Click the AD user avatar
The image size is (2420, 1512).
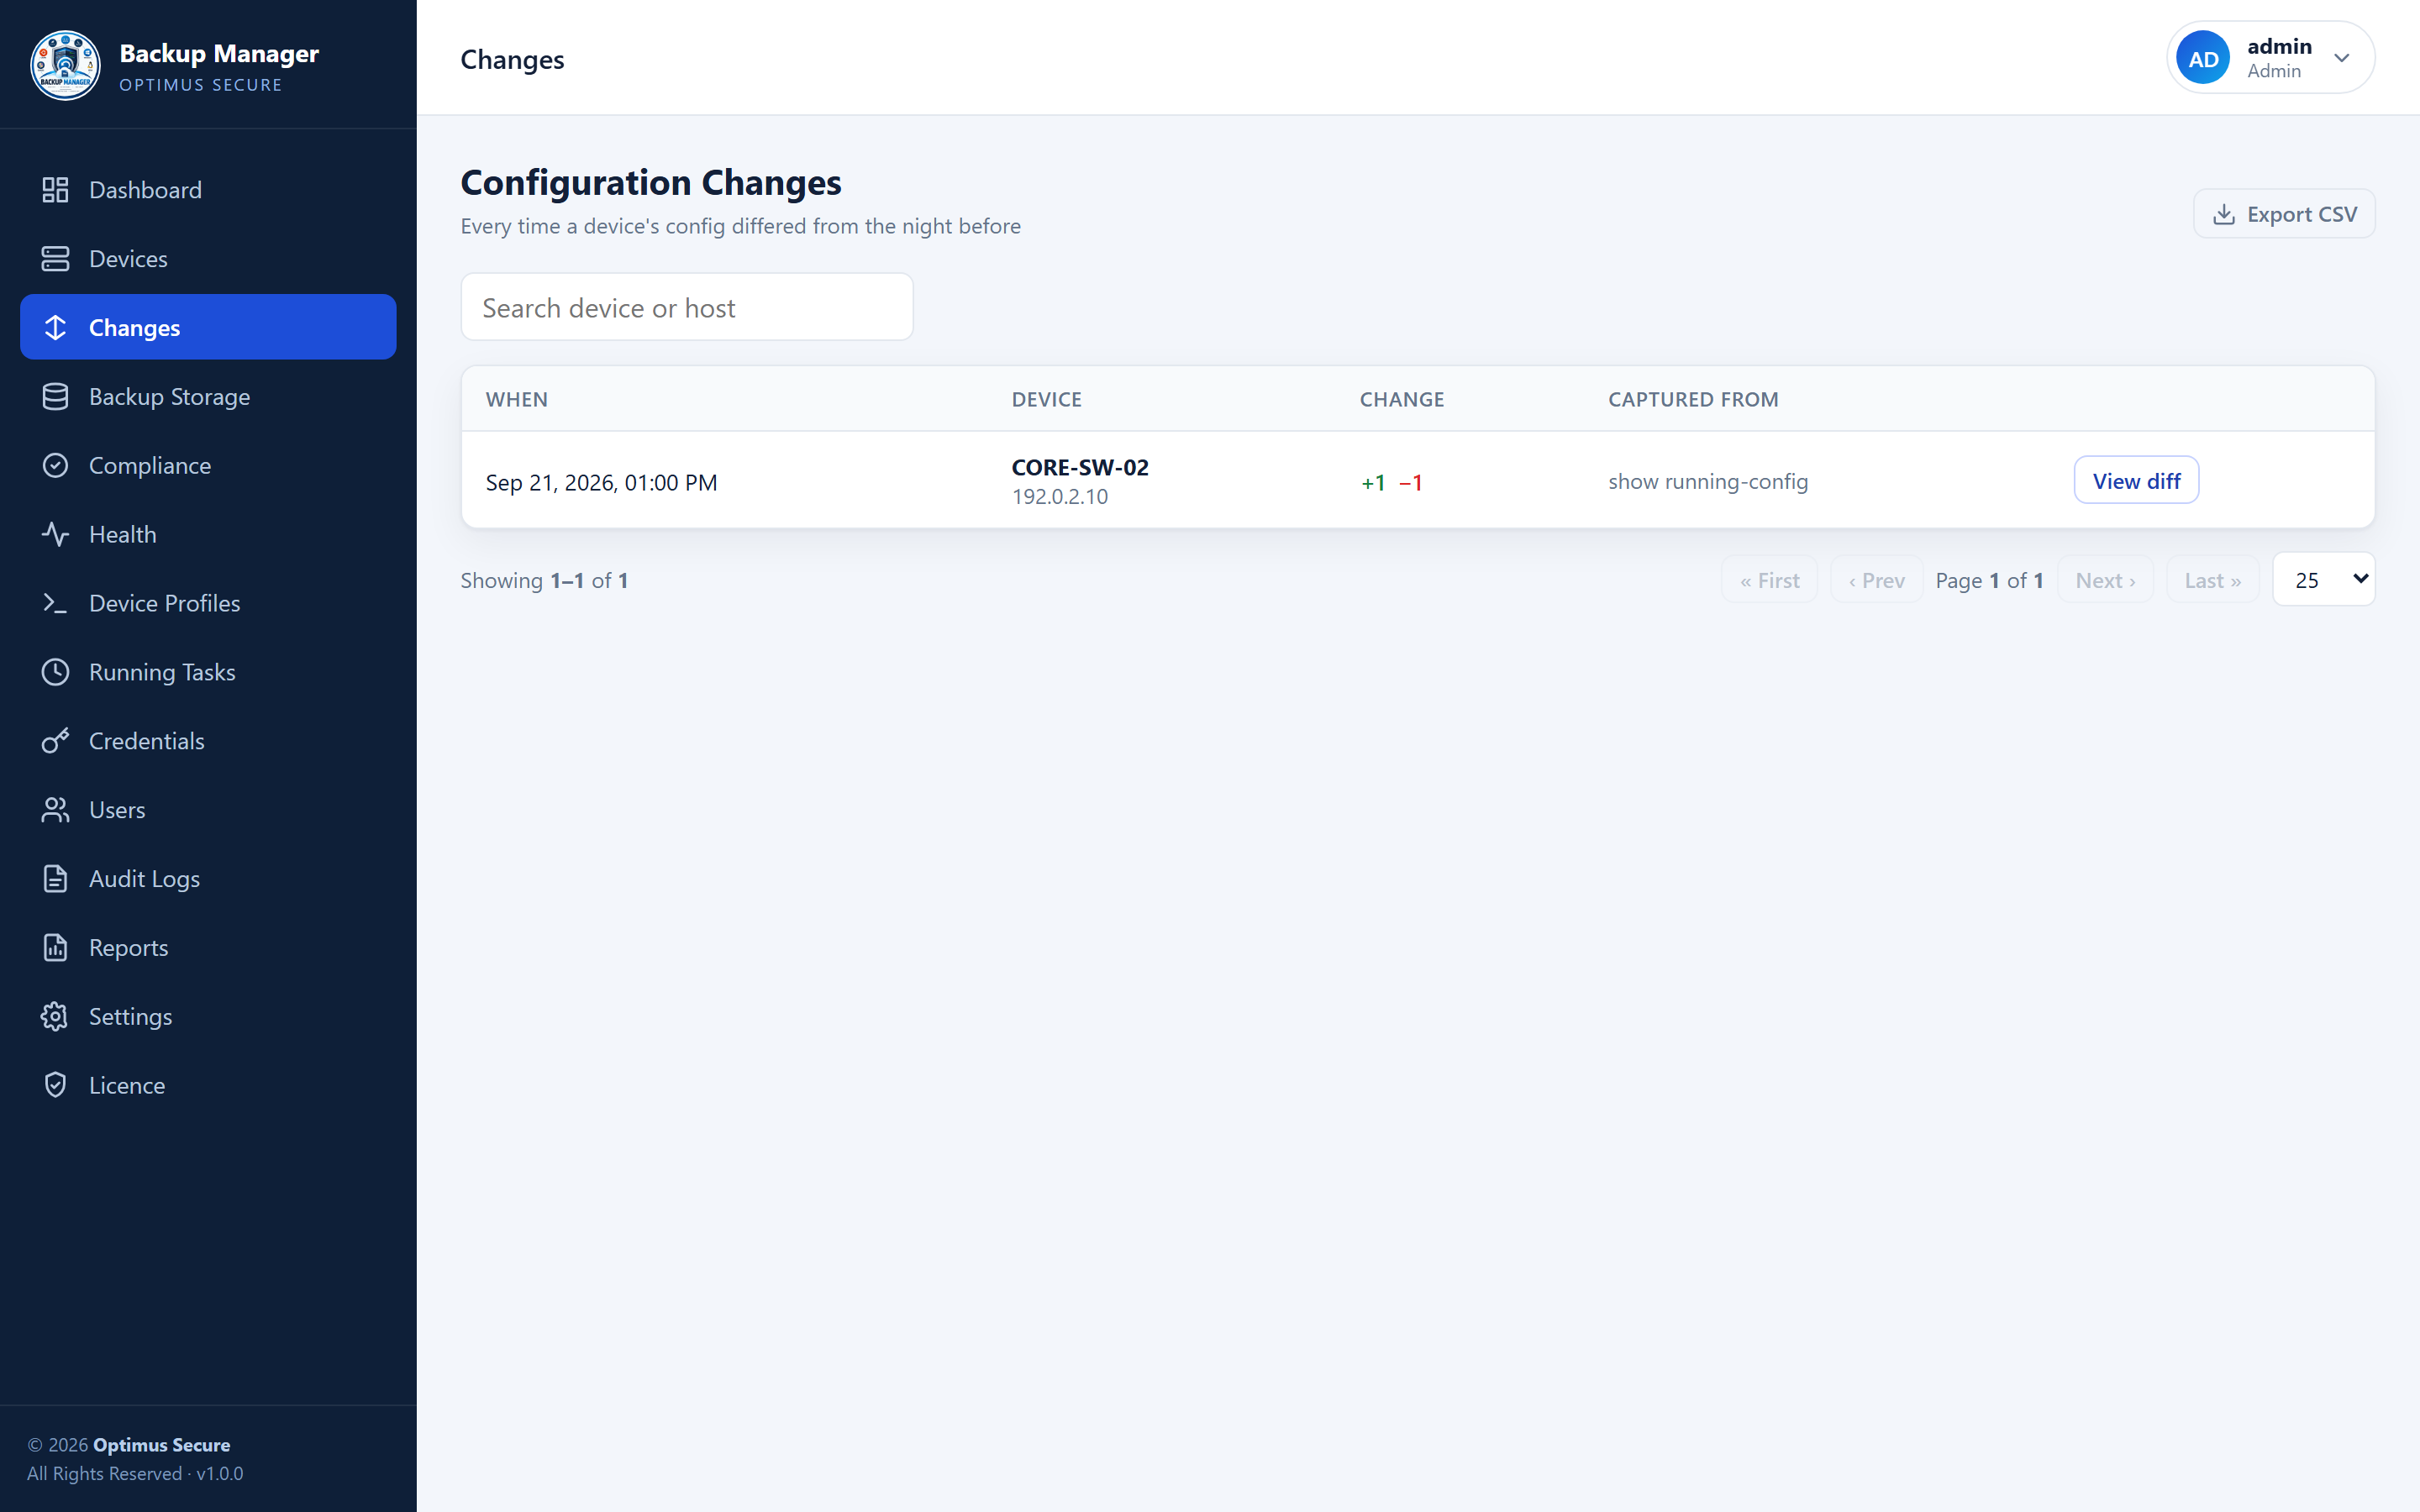(x=2203, y=58)
